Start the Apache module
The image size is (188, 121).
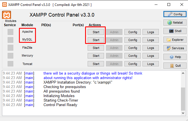[x=96, y=32]
